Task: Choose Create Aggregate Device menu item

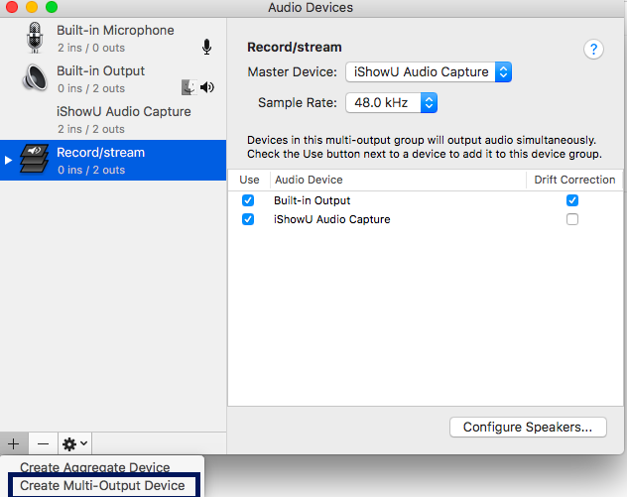Action: (95, 467)
